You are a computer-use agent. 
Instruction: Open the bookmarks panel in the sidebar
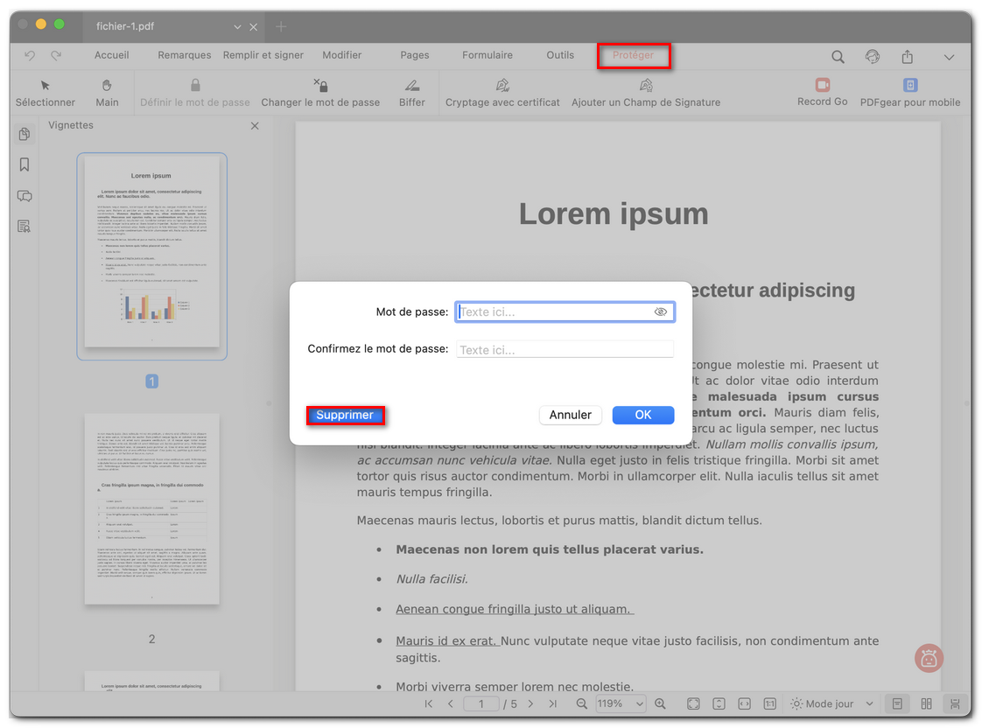click(24, 164)
